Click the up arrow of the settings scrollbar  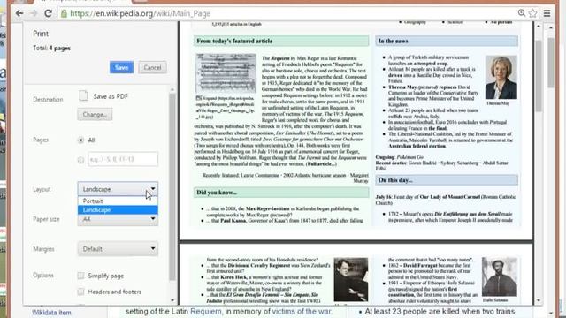[172, 89]
